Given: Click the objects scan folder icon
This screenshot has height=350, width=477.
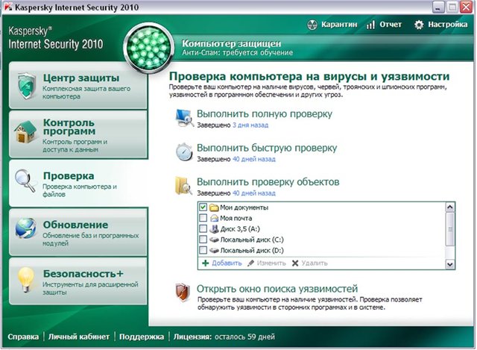Looking at the screenshot, I should [x=183, y=185].
